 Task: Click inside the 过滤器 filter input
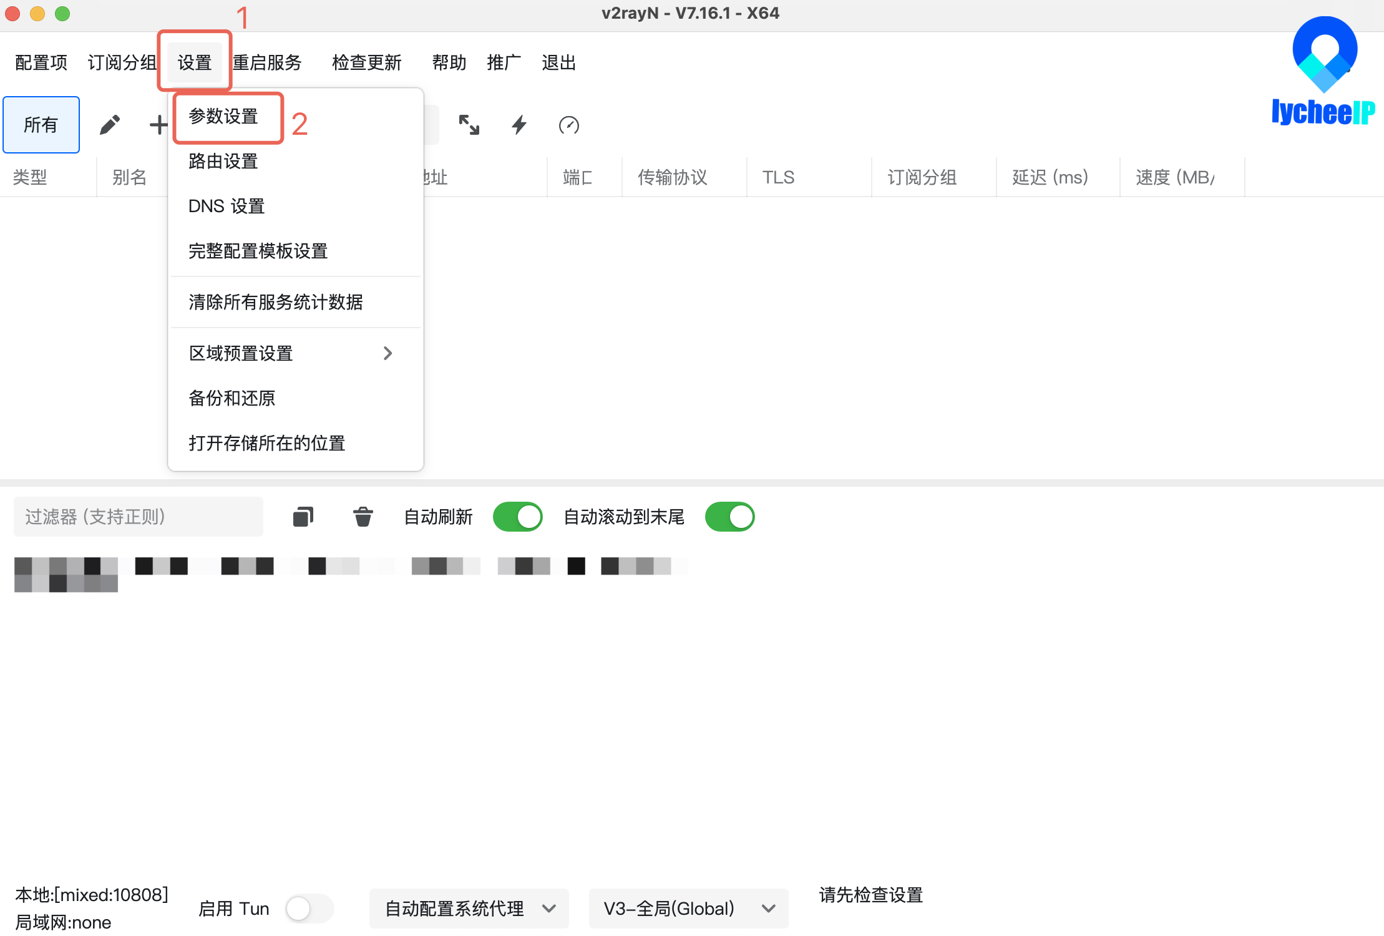[x=138, y=516]
